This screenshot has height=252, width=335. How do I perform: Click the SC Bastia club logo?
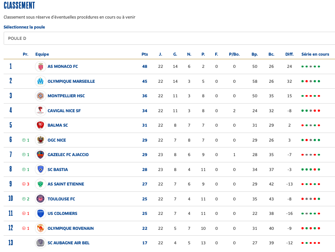tap(41, 170)
